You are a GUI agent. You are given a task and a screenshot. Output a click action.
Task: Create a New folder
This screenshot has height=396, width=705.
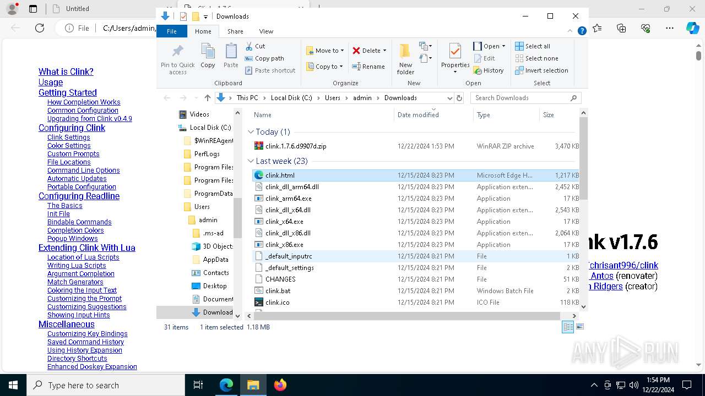click(x=405, y=59)
